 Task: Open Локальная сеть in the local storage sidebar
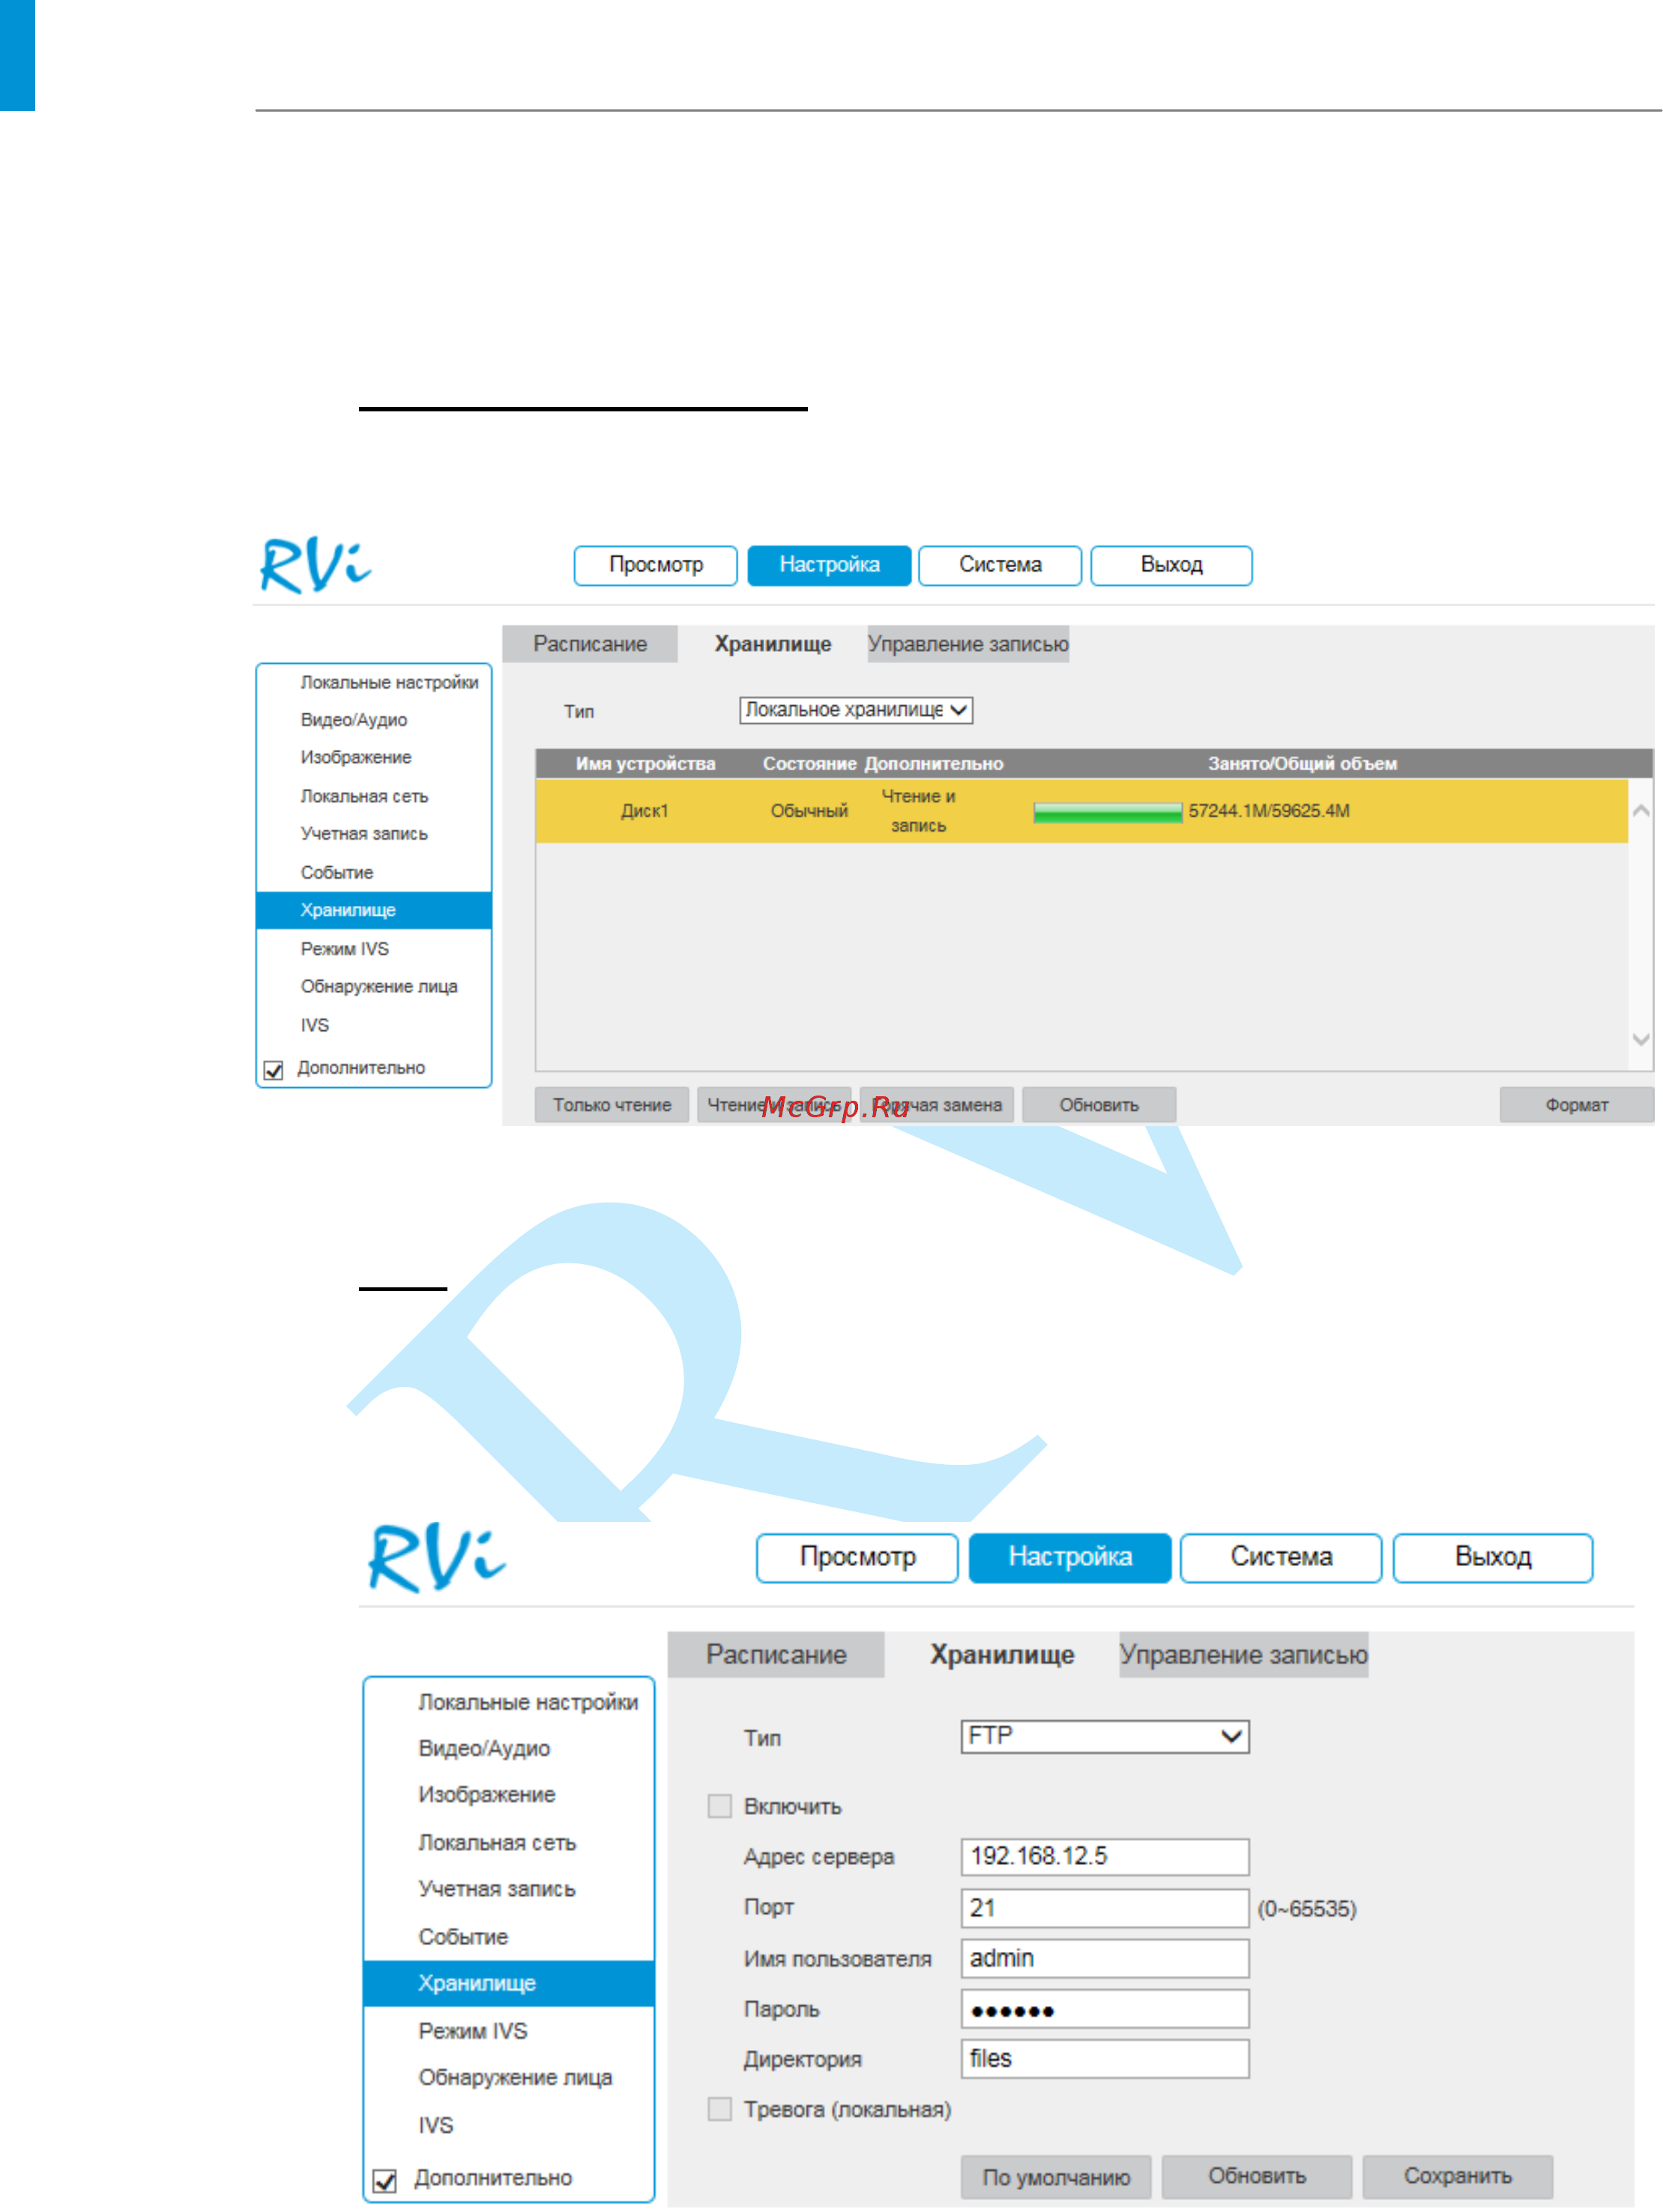364,797
